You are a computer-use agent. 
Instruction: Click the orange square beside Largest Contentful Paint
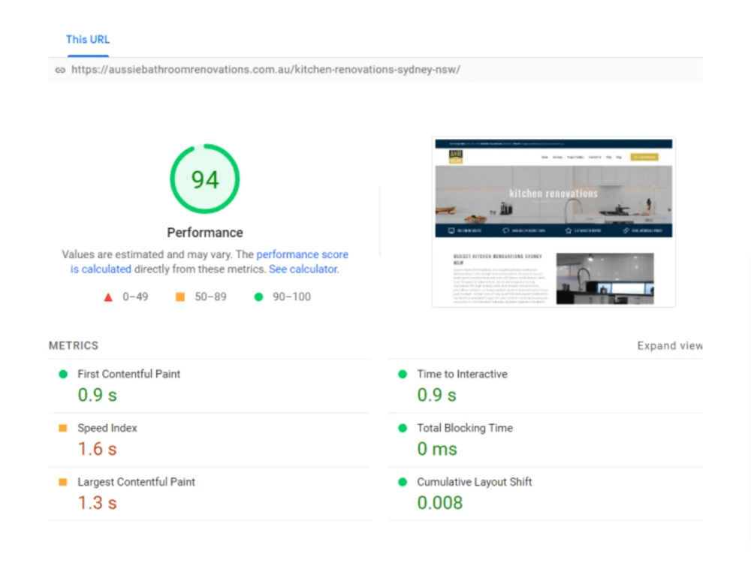click(x=63, y=482)
